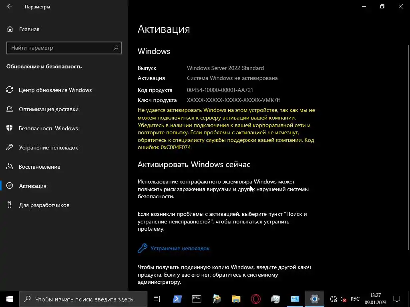The width and height of the screenshot is (410, 307).
Task: Launch Opera browser from taskbar
Action: [256, 299]
